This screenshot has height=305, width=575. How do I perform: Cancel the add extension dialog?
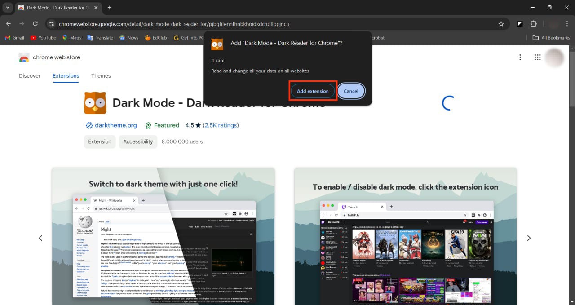(351, 91)
